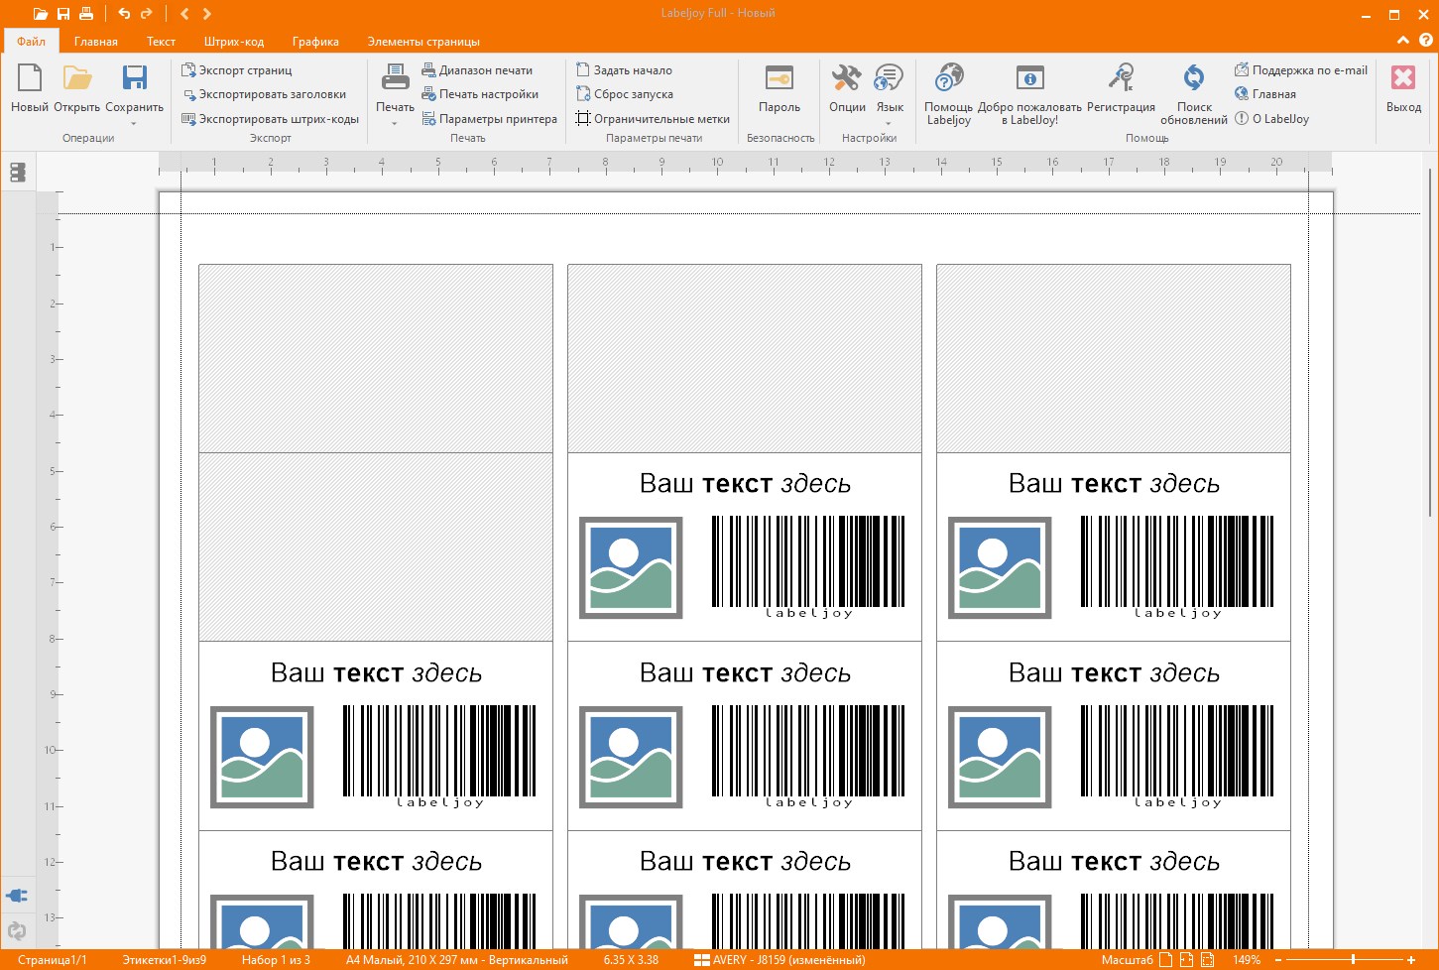Click zoom full page icon in status bar
Screen dimensions: 1439x970
(1166, 960)
